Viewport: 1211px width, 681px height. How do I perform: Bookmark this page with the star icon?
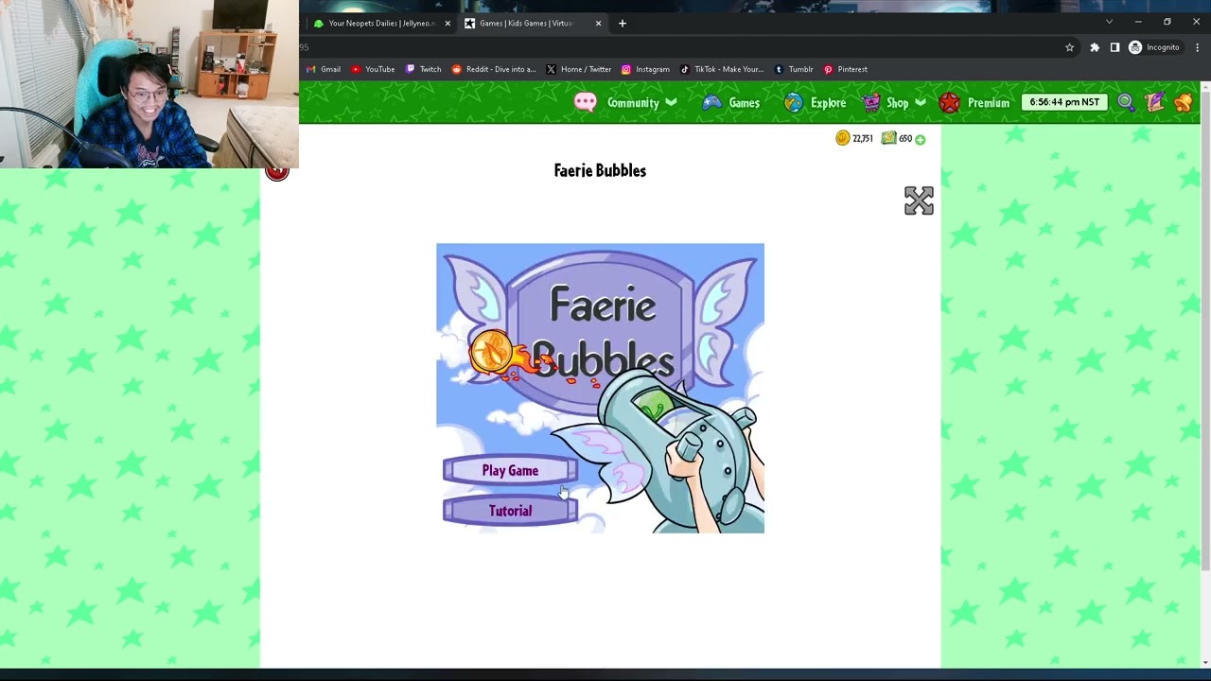tap(1069, 47)
